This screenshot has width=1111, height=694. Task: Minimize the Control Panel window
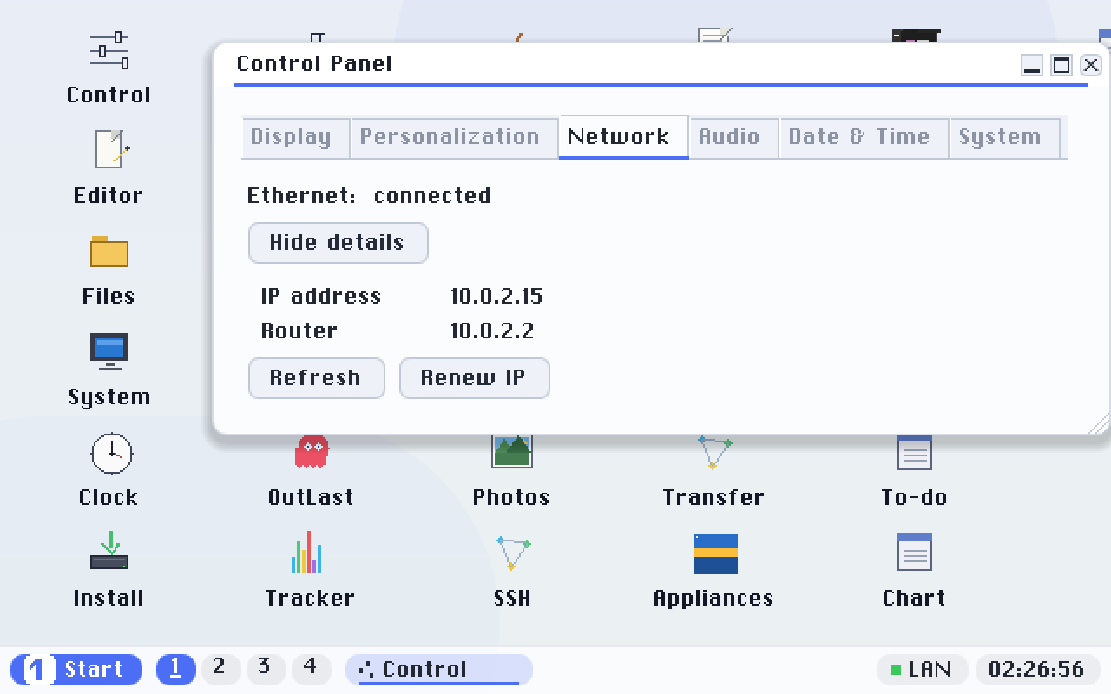tap(1032, 65)
